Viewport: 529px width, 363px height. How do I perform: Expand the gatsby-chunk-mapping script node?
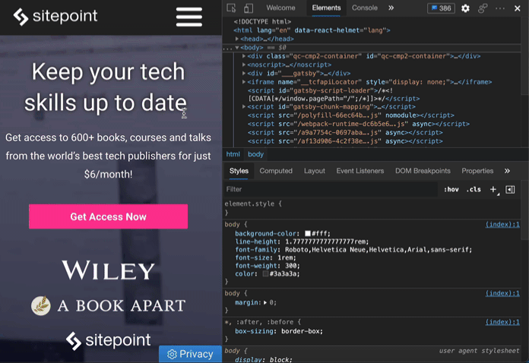coord(244,106)
